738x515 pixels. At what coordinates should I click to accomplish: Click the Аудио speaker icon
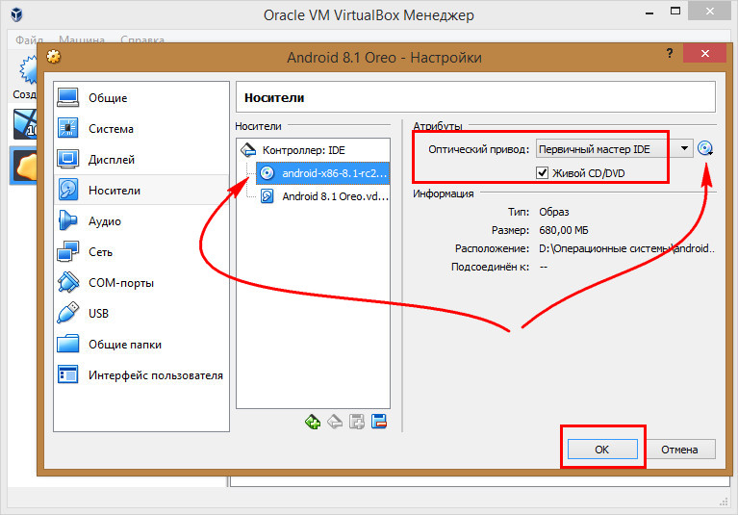(x=68, y=220)
